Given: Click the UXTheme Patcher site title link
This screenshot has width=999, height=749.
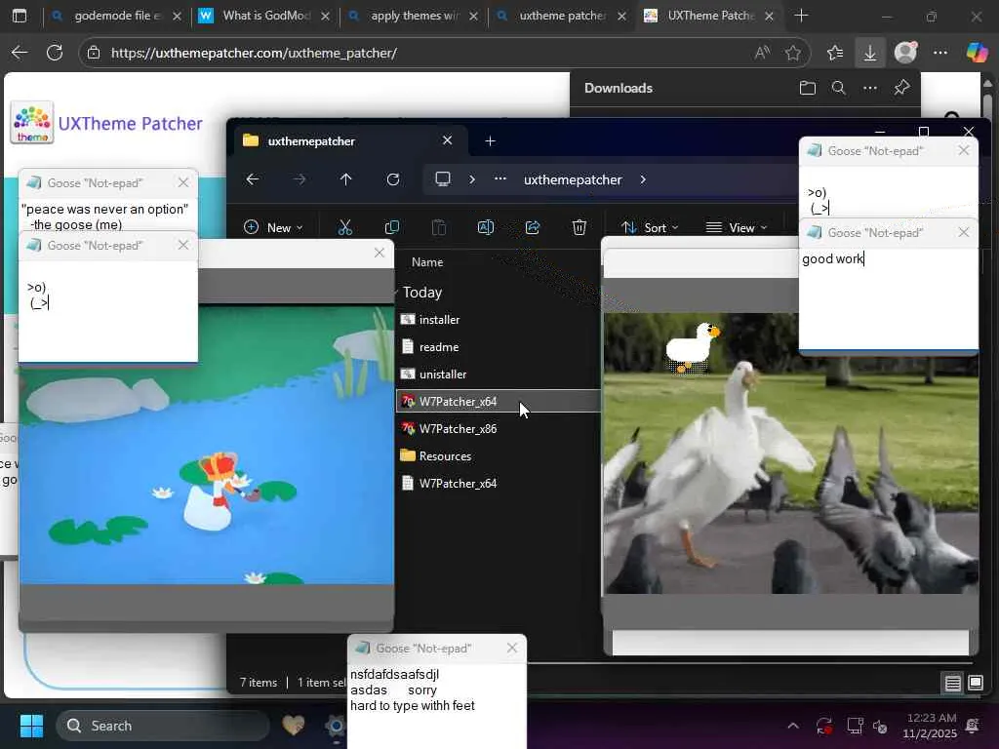Looking at the screenshot, I should [130, 123].
